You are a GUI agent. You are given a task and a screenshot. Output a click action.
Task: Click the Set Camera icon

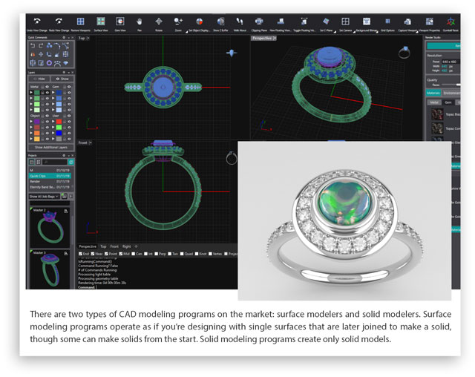[345, 22]
